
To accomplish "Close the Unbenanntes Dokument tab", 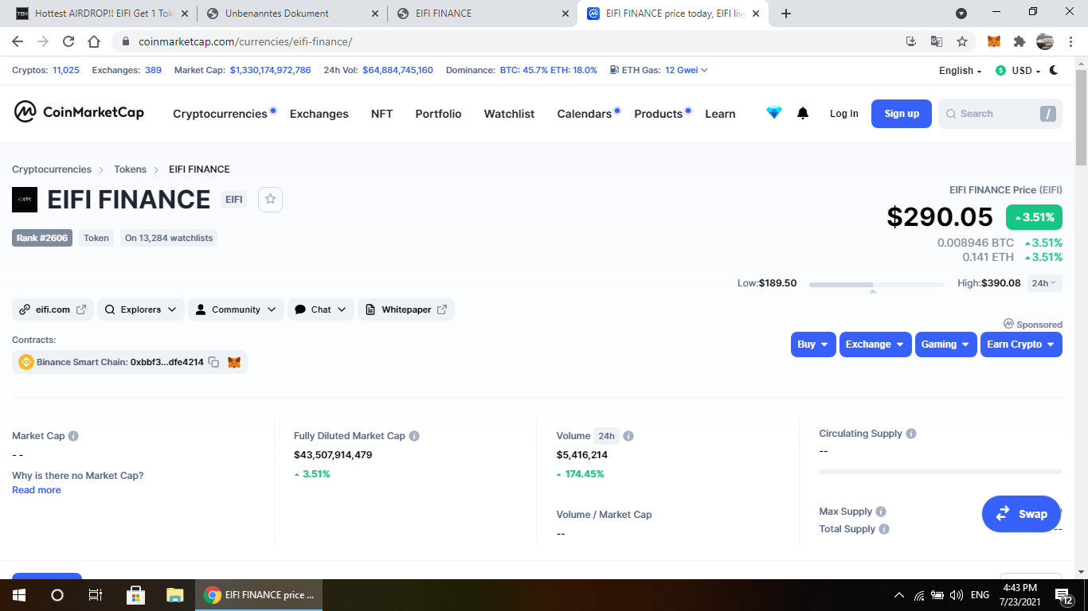I will click(375, 14).
